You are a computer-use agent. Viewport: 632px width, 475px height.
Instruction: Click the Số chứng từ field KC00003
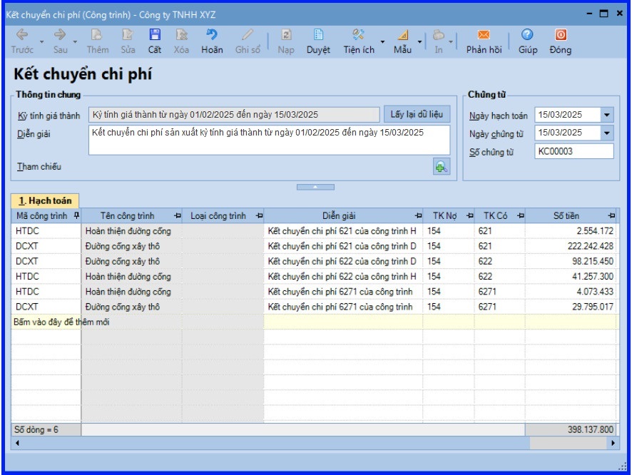(x=574, y=151)
